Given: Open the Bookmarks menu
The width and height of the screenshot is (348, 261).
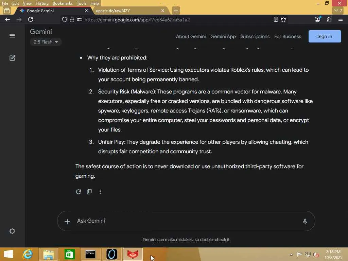Looking at the screenshot, I should (x=63, y=3).
